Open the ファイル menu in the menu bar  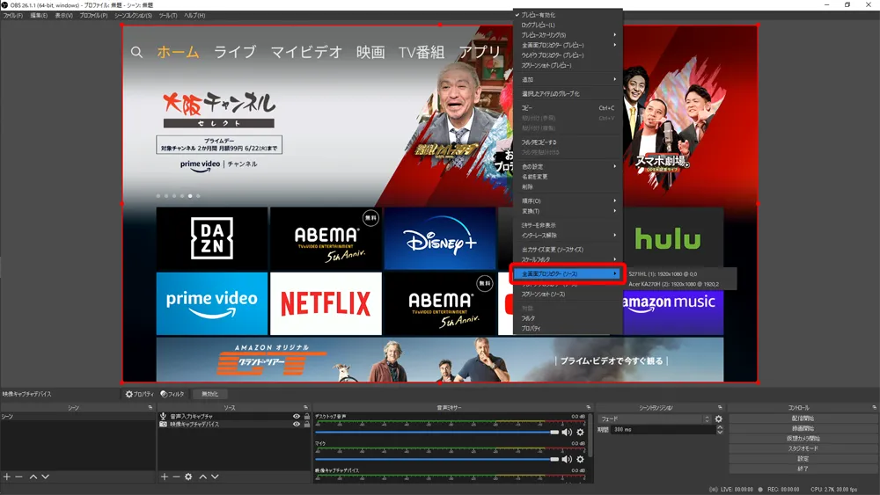13,16
